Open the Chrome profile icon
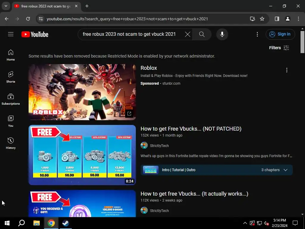 (288, 19)
